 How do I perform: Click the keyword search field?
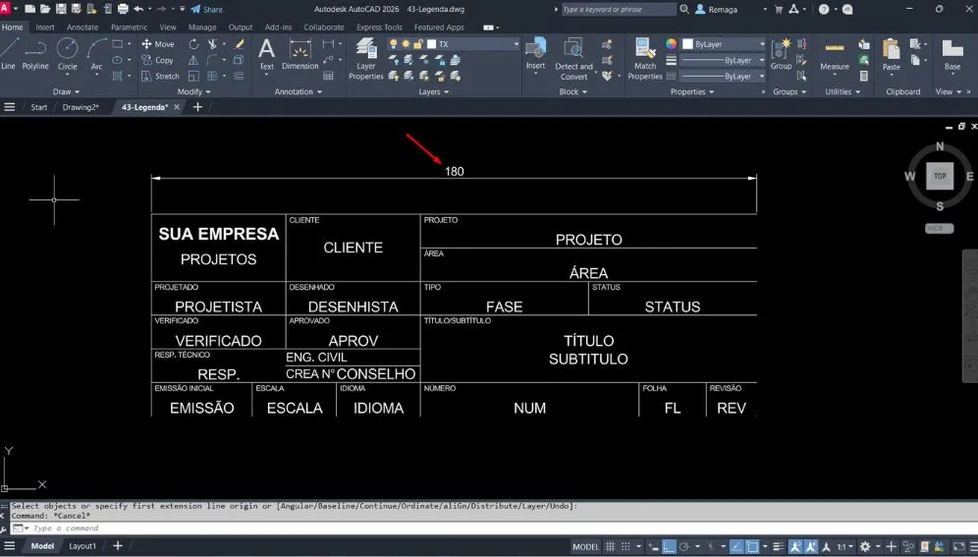click(x=618, y=10)
